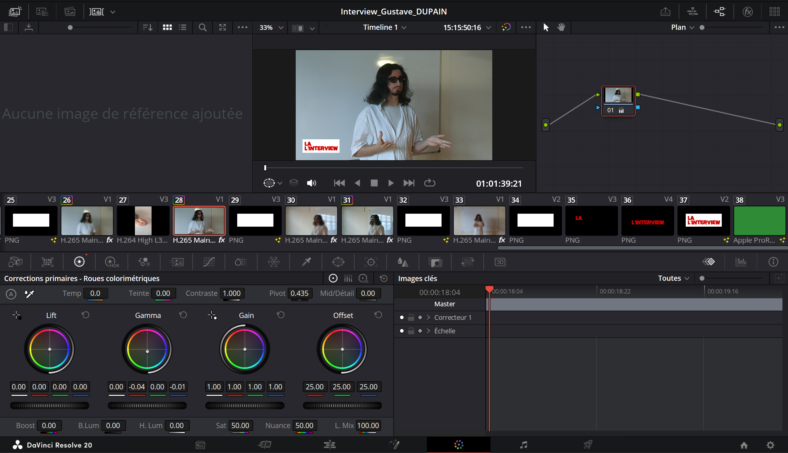
Task: Switch to the Fairlight audio page
Action: pyautogui.click(x=523, y=445)
